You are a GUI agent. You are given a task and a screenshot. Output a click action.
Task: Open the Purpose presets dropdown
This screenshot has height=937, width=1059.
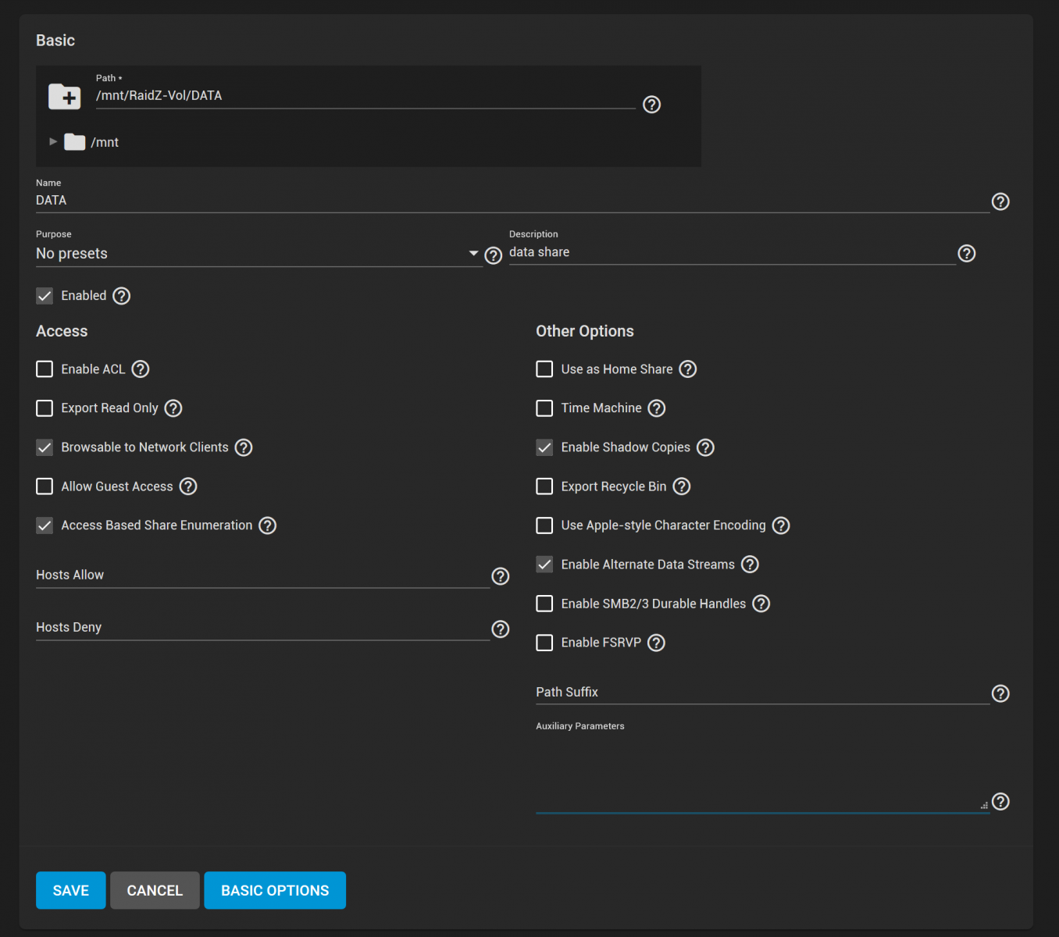259,254
